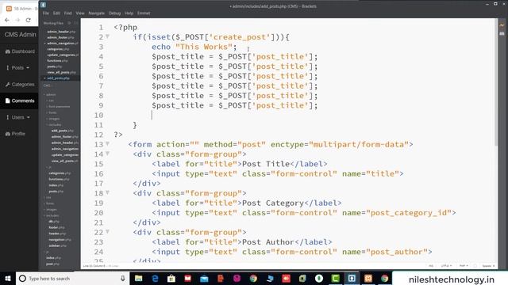
Task: Open the Help menu
Action: 129,13
